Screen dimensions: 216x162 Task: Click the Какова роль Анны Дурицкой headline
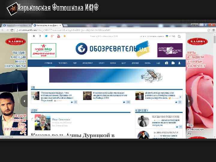tap(73, 136)
